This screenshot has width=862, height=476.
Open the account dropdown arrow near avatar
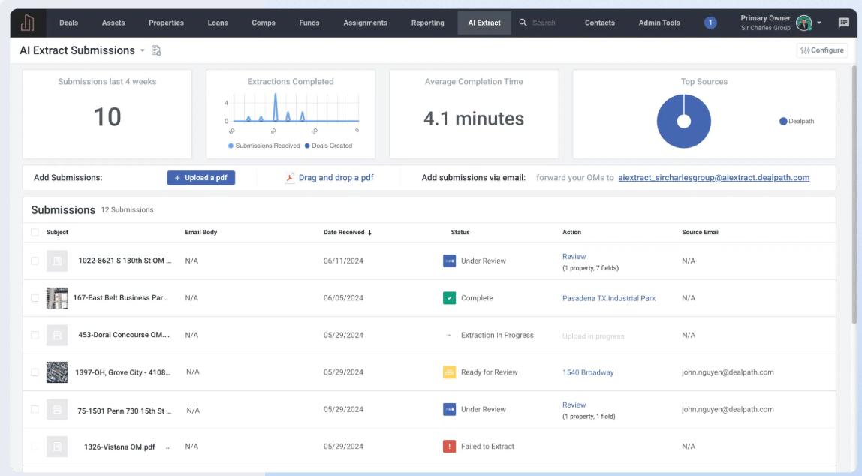pos(819,23)
